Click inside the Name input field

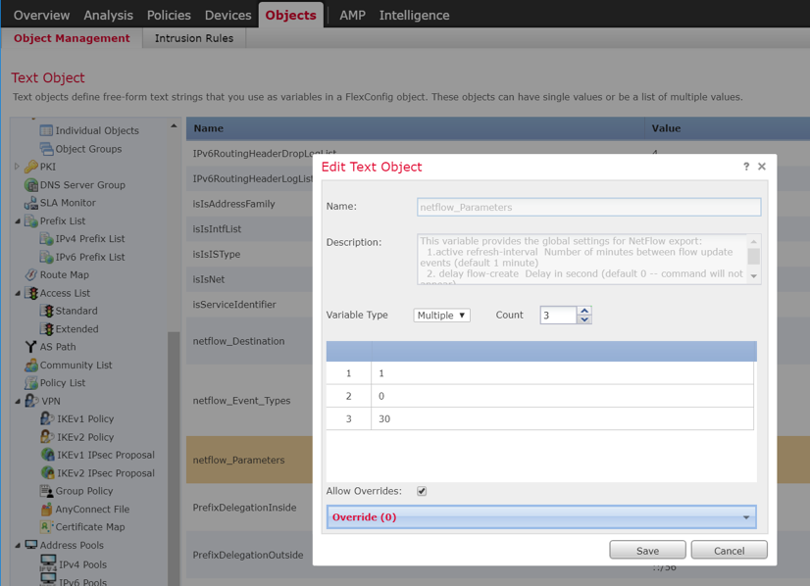[x=588, y=207]
